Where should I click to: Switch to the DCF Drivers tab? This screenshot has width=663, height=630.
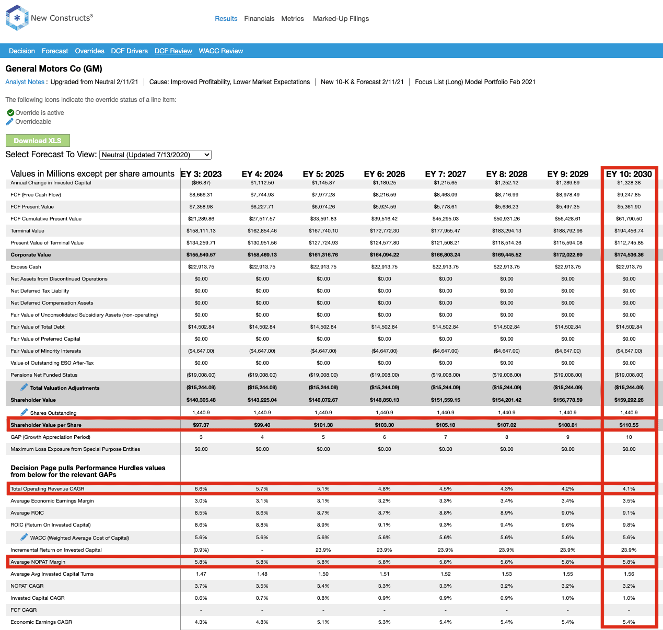pos(129,51)
